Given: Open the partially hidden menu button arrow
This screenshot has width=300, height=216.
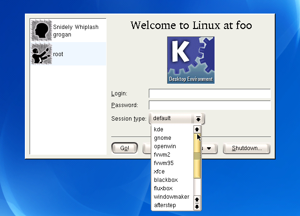Looking at the screenshot, I should click(209, 149).
